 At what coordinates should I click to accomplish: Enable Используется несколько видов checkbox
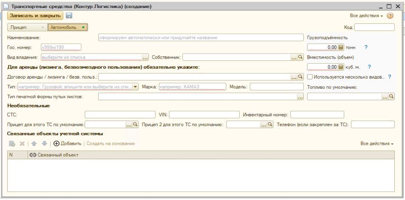(x=310, y=76)
